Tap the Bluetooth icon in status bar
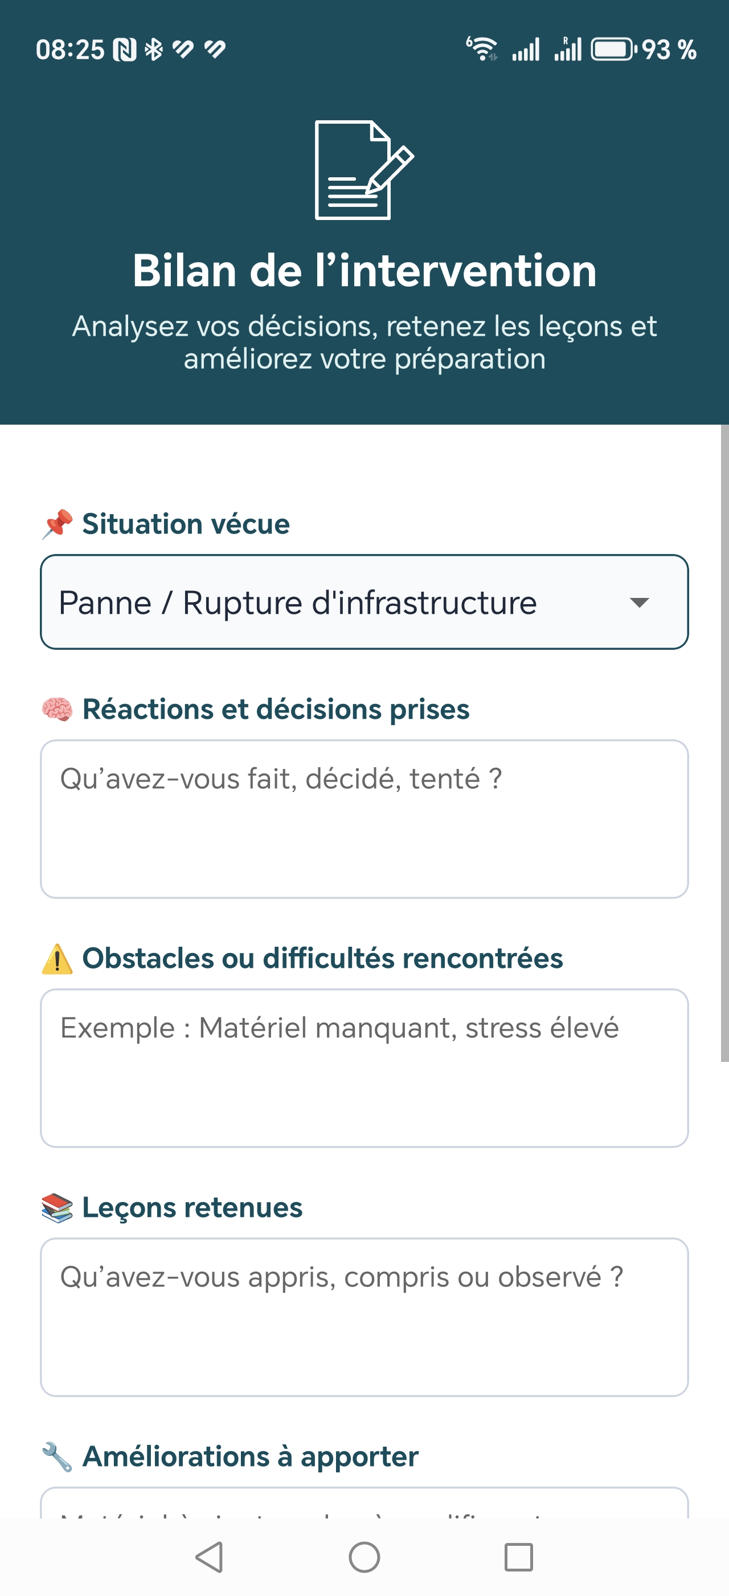The image size is (729, 1596). 153,50
